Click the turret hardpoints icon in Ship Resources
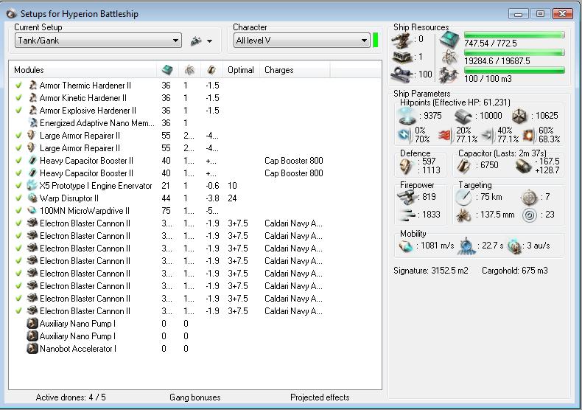Image resolution: width=582 pixels, height=410 pixels. coord(402,40)
